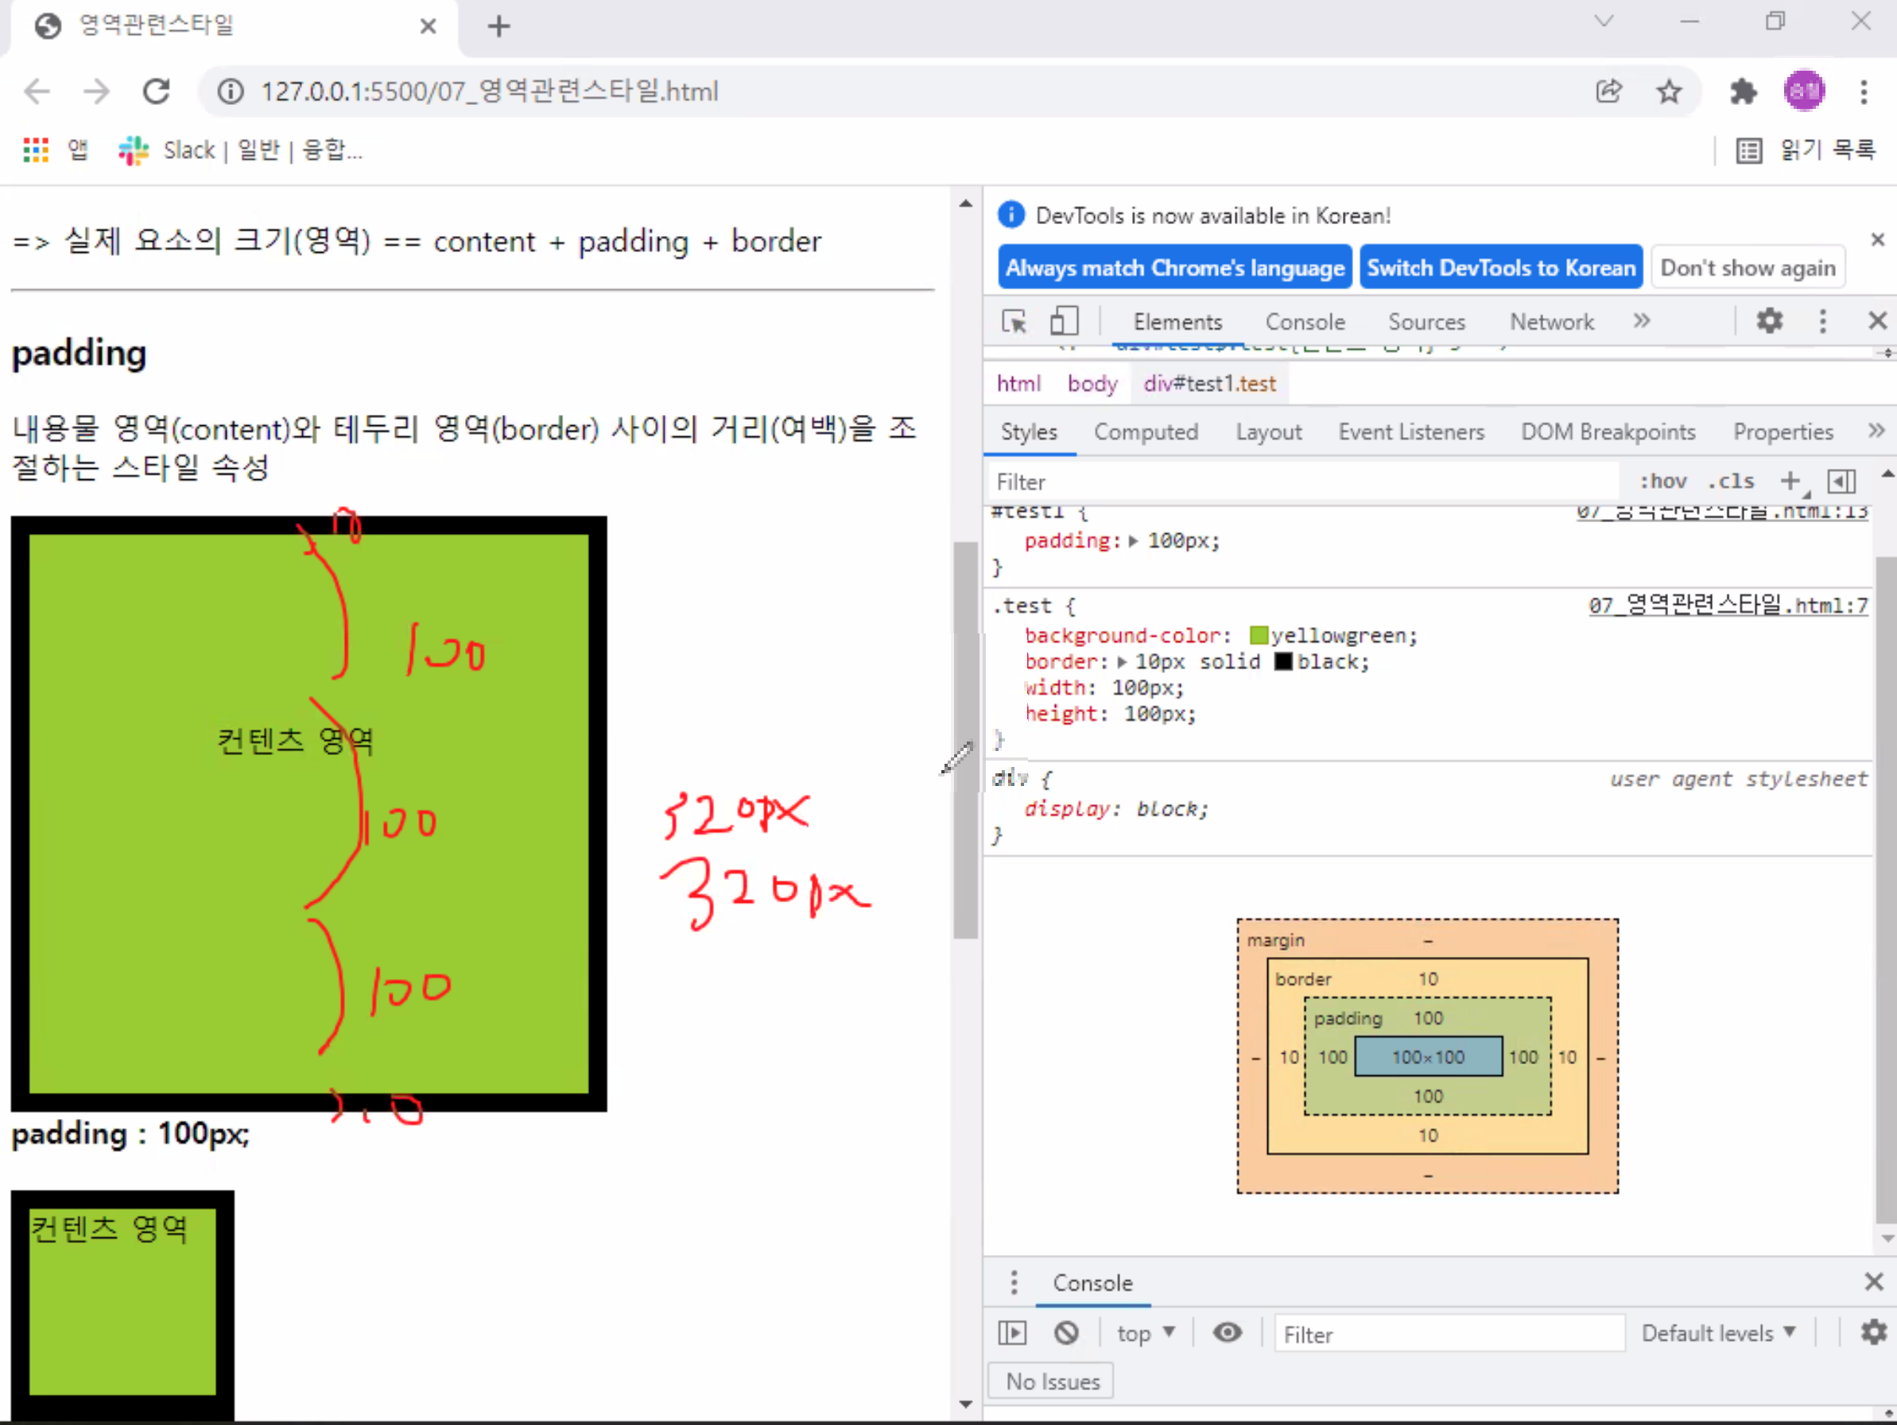Create live expression eye icon

coord(1226,1332)
